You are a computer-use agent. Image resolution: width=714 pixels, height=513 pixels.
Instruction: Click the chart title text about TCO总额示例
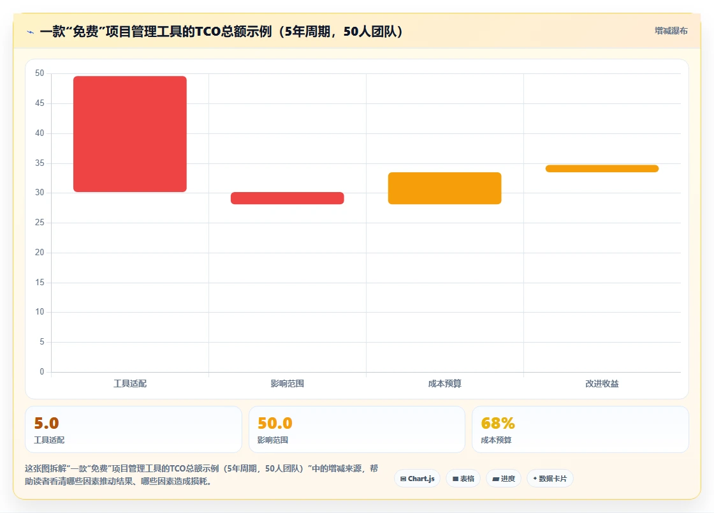coord(221,31)
